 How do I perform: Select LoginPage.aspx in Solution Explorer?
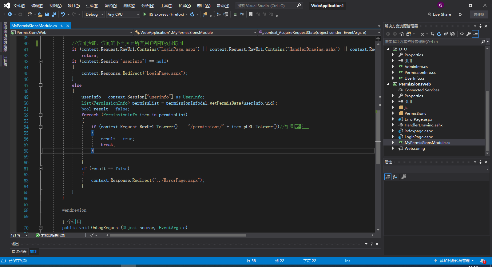[x=419, y=137]
